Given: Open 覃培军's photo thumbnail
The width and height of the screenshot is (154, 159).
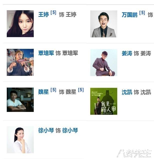Looking at the screenshot, I should pyautogui.click(x=20, y=62).
